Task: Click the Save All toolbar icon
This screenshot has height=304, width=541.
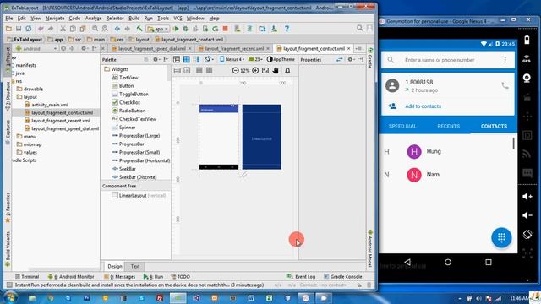Action: click(19, 29)
